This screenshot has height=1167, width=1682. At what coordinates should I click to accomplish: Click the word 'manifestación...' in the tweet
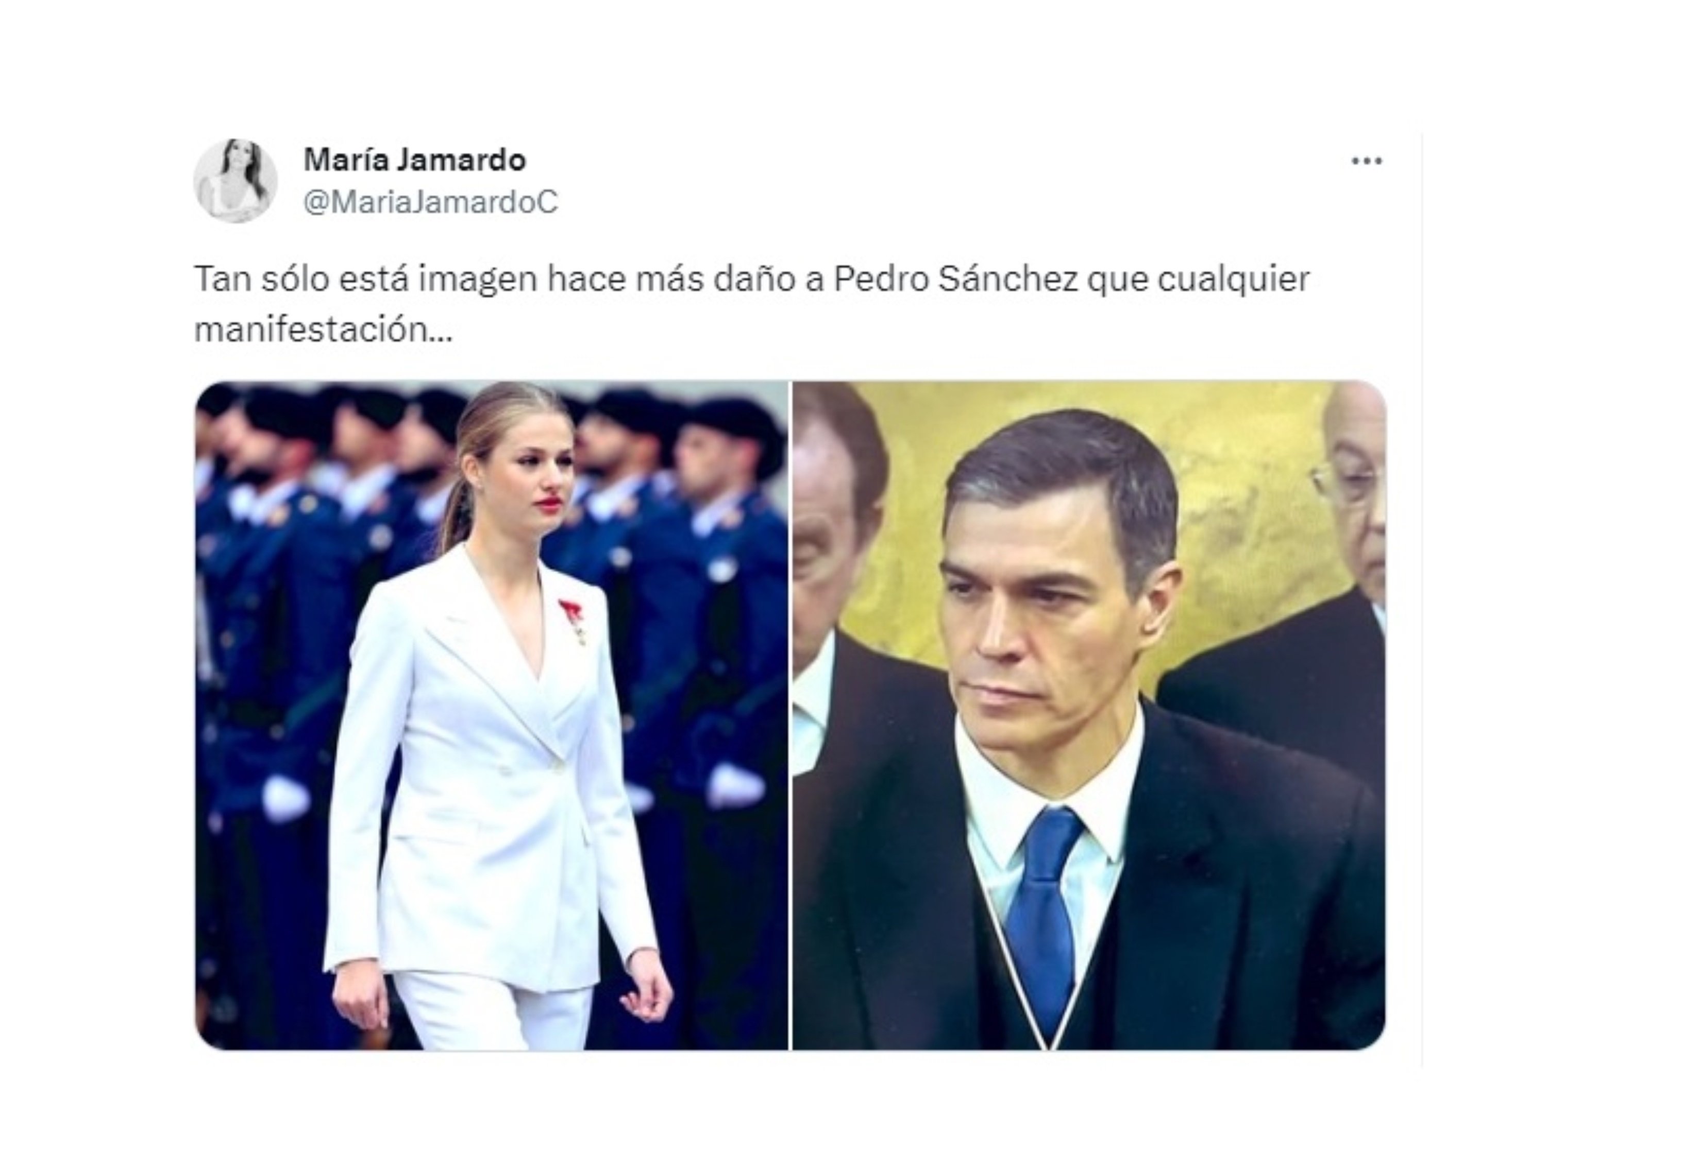(x=324, y=329)
